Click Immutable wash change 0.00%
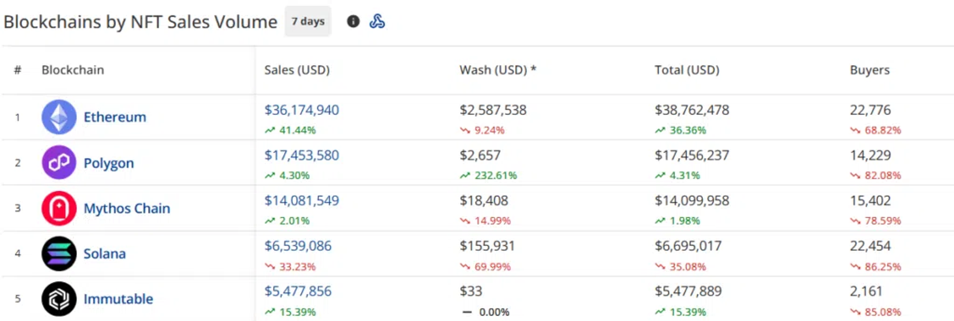This screenshot has width=954, height=321. (x=494, y=312)
